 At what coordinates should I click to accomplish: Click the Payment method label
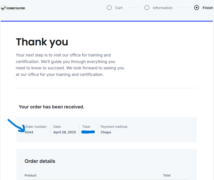pyautogui.click(x=114, y=127)
